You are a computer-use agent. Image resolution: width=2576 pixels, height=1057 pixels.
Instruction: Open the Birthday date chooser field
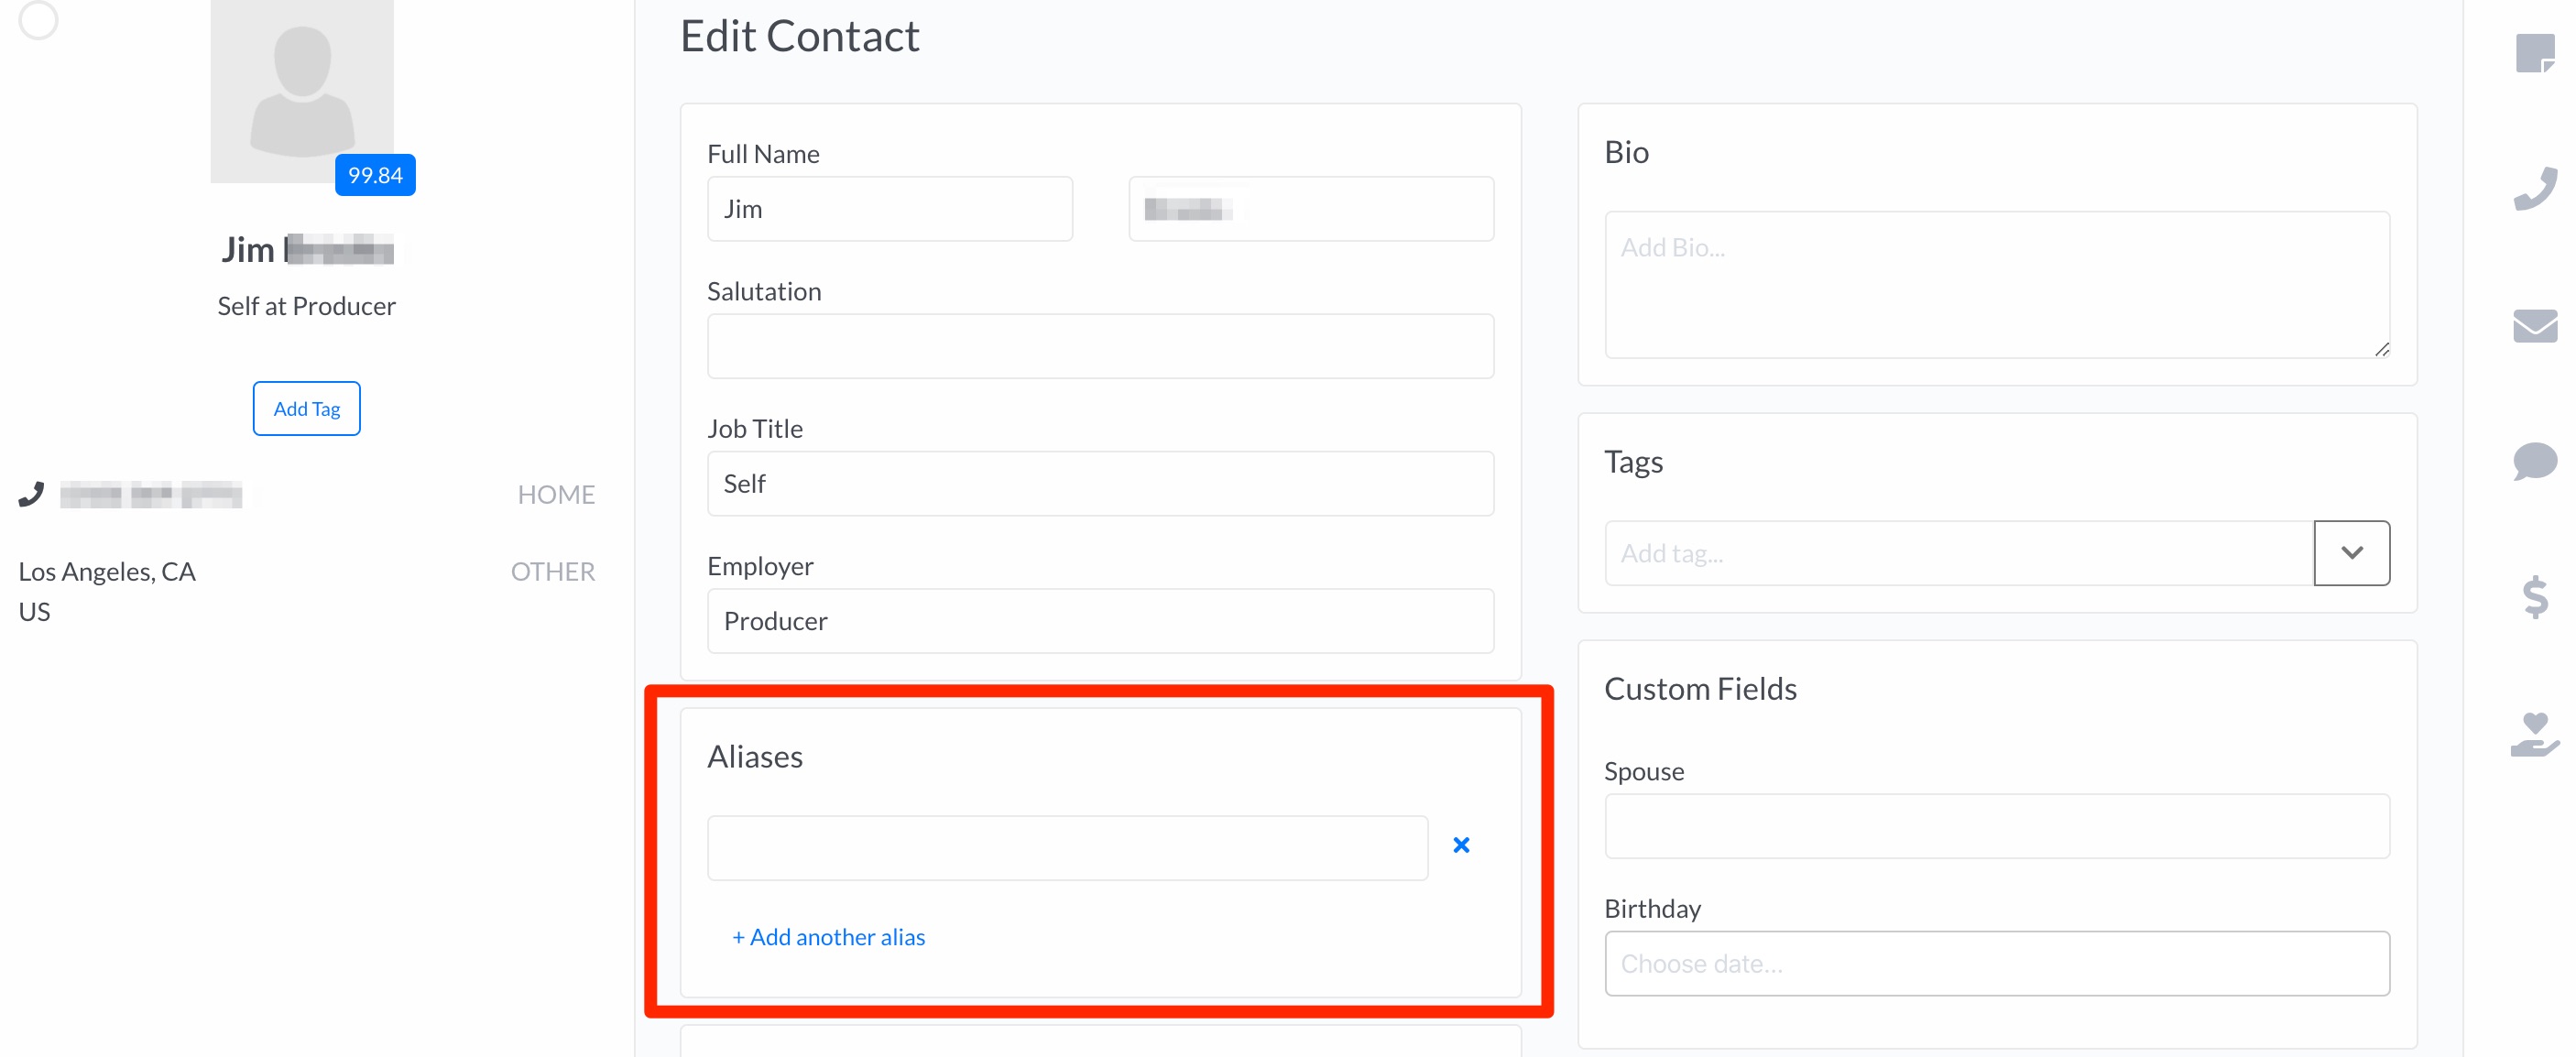click(1996, 963)
